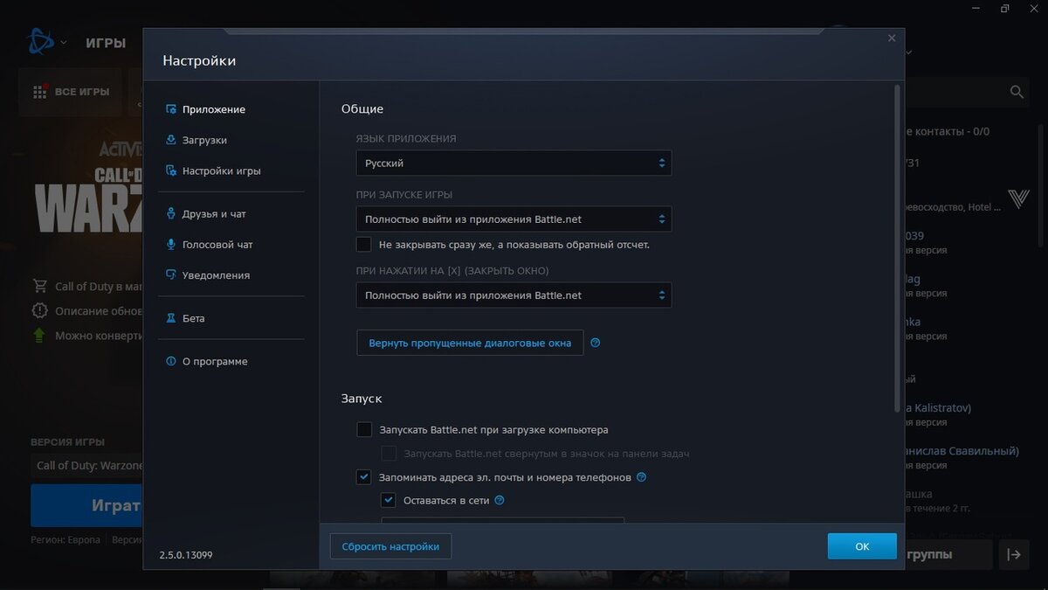Enable Запускать Battle.net при загрузке компьютера
1048x590 pixels.
[364, 429]
